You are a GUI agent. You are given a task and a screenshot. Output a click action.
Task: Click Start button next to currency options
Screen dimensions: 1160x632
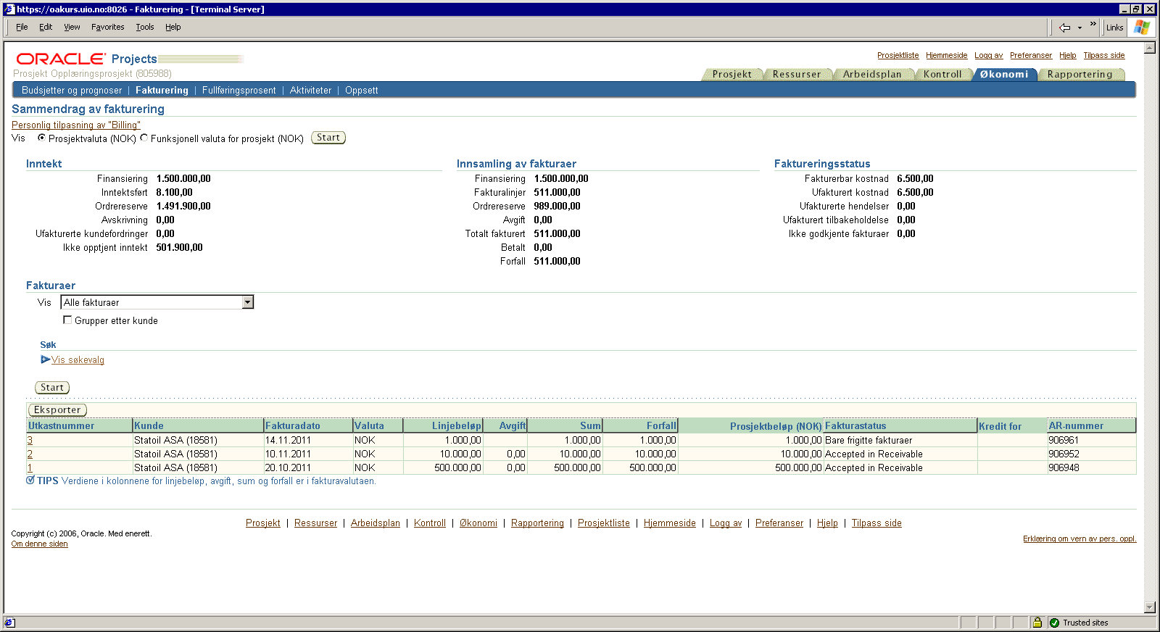(x=328, y=138)
